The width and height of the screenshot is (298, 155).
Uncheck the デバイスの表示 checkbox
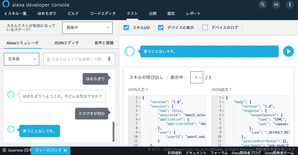[x=161, y=28]
